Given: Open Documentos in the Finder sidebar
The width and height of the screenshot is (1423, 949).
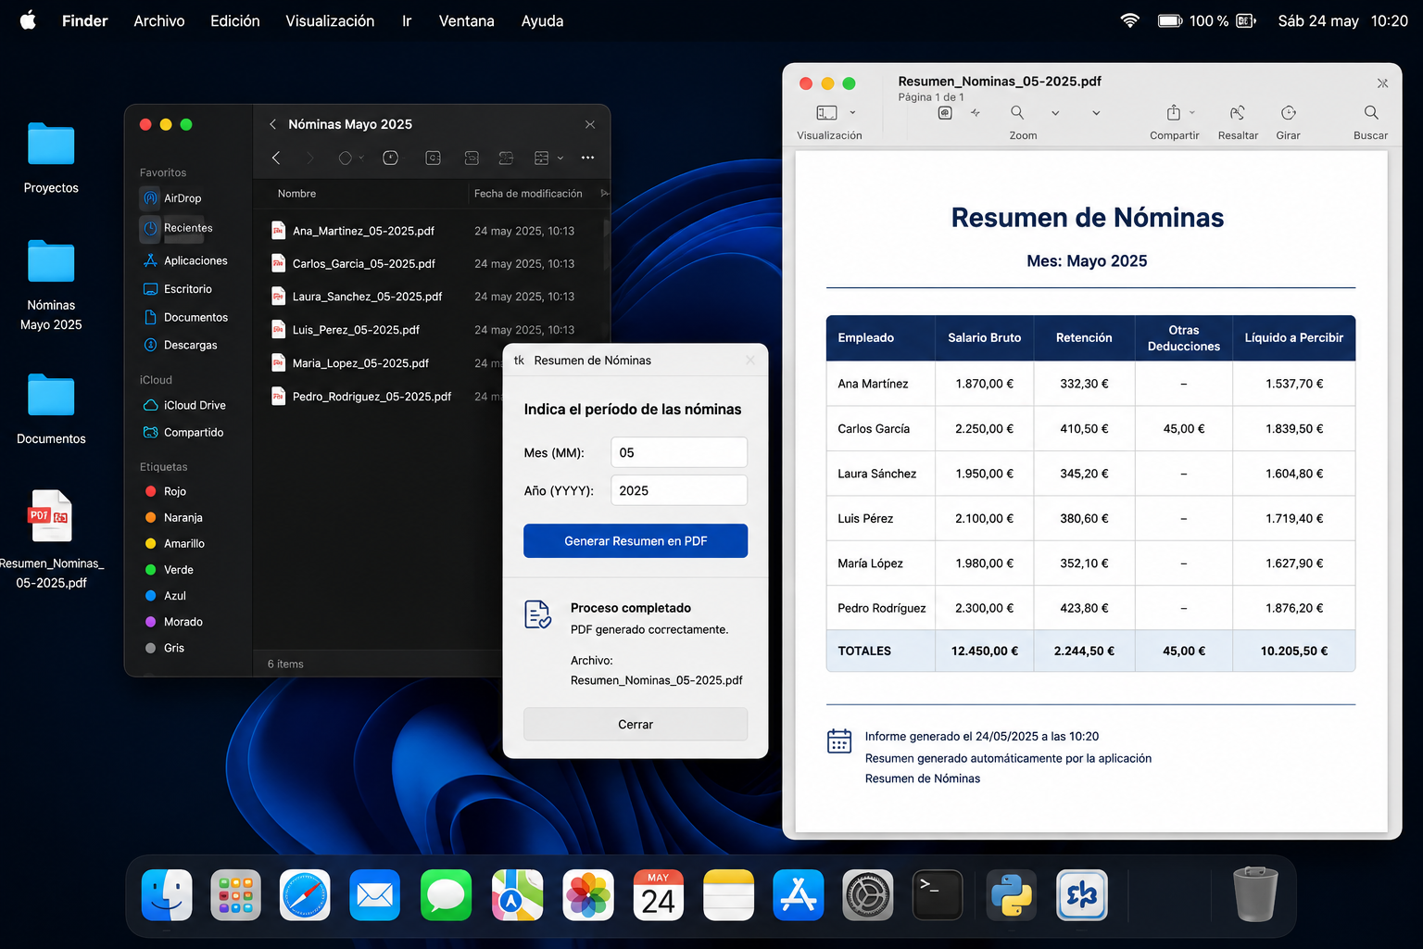Looking at the screenshot, I should [x=185, y=317].
